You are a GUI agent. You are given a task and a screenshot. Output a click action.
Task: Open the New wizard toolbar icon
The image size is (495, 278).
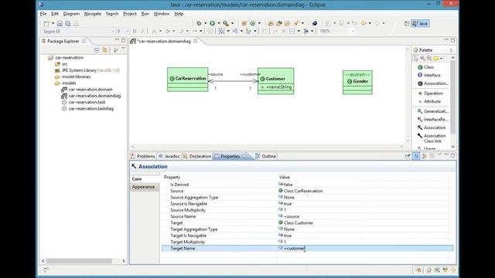pyautogui.click(x=46, y=23)
